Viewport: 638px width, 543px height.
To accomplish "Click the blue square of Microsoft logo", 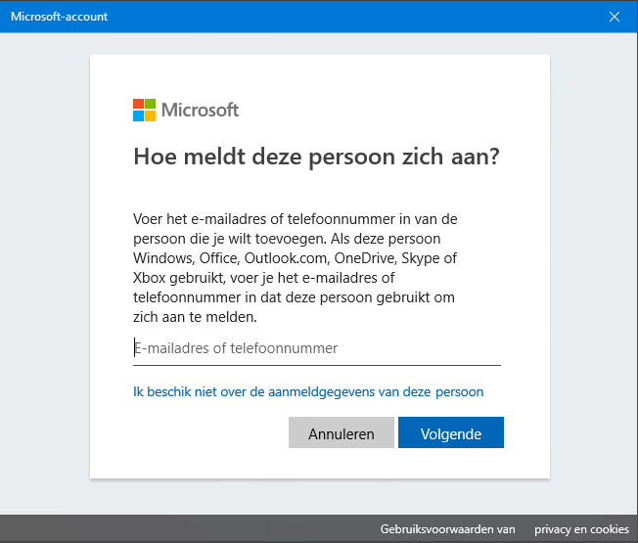I will pos(138,115).
